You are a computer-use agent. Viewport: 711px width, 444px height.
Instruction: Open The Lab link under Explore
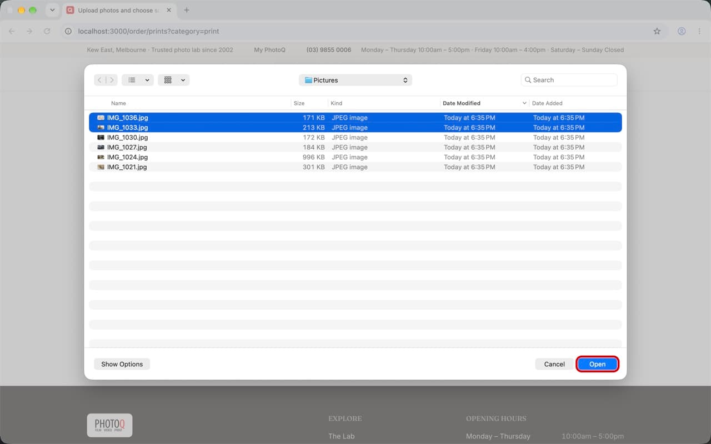341,436
